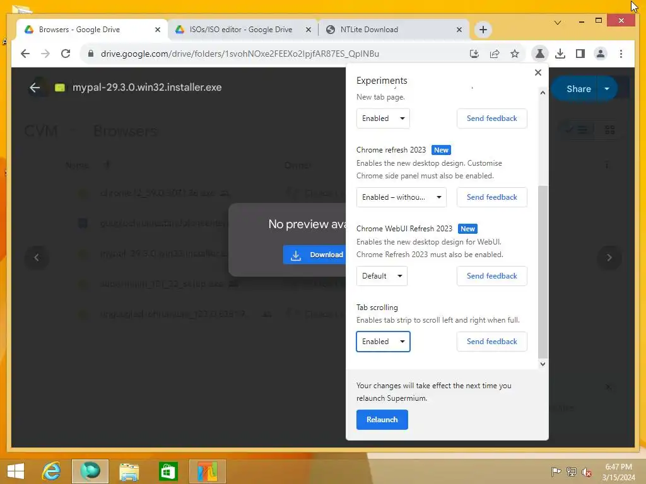Open the three-dot browser menu
This screenshot has height=484, width=646.
[x=621, y=54]
